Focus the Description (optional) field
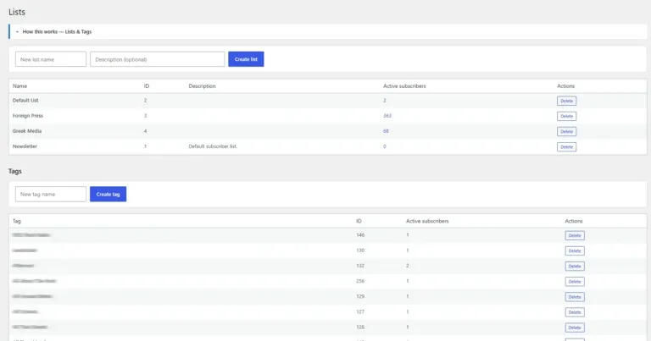 [x=158, y=59]
